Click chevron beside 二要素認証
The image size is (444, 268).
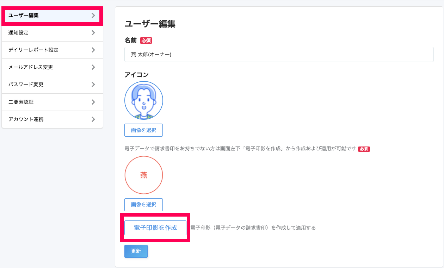93,102
